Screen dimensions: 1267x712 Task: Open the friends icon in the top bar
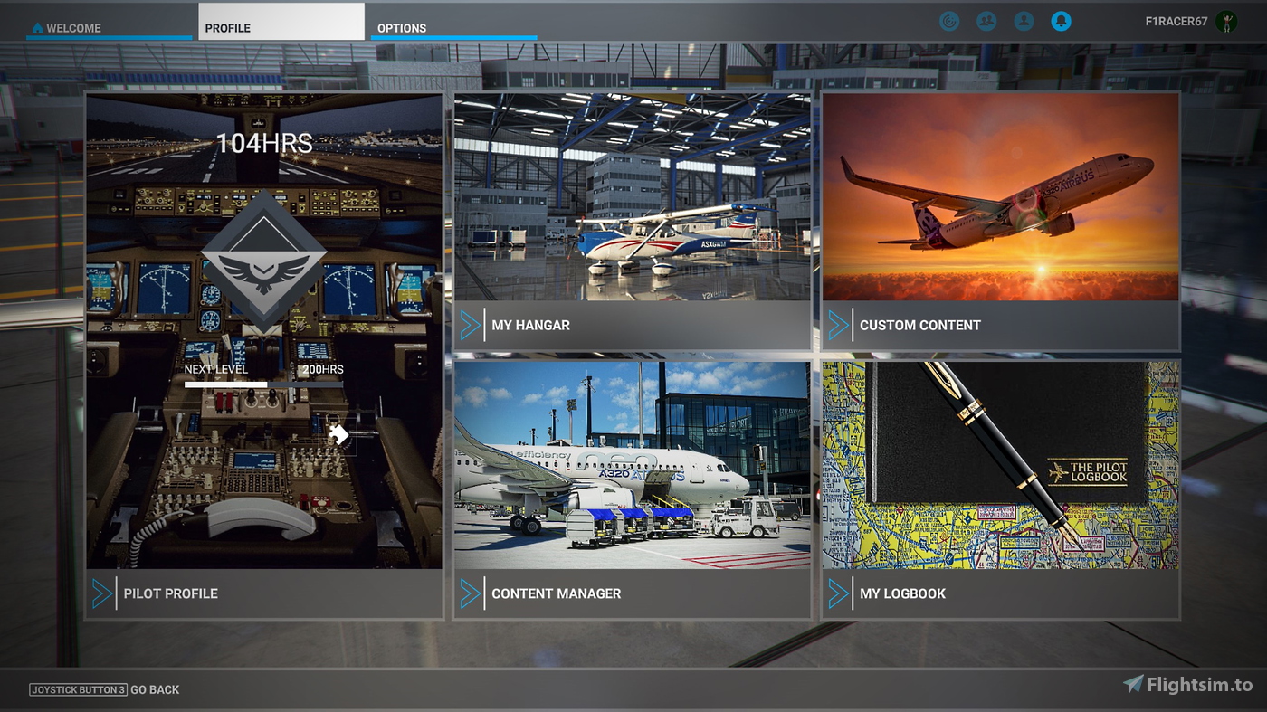pyautogui.click(x=986, y=20)
